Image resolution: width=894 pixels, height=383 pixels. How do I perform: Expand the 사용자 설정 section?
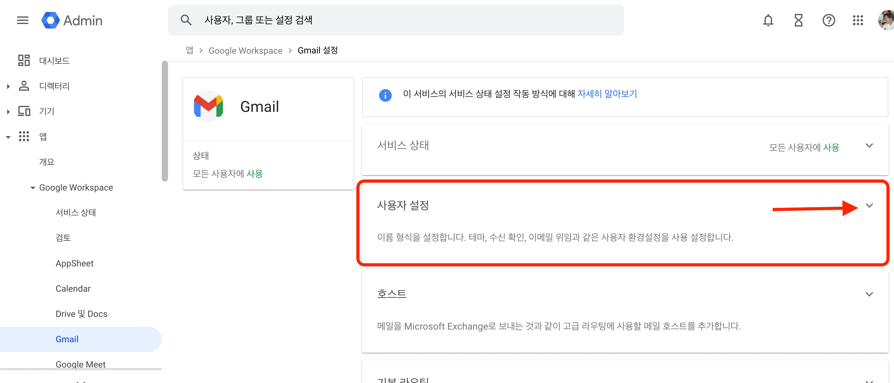tap(869, 206)
